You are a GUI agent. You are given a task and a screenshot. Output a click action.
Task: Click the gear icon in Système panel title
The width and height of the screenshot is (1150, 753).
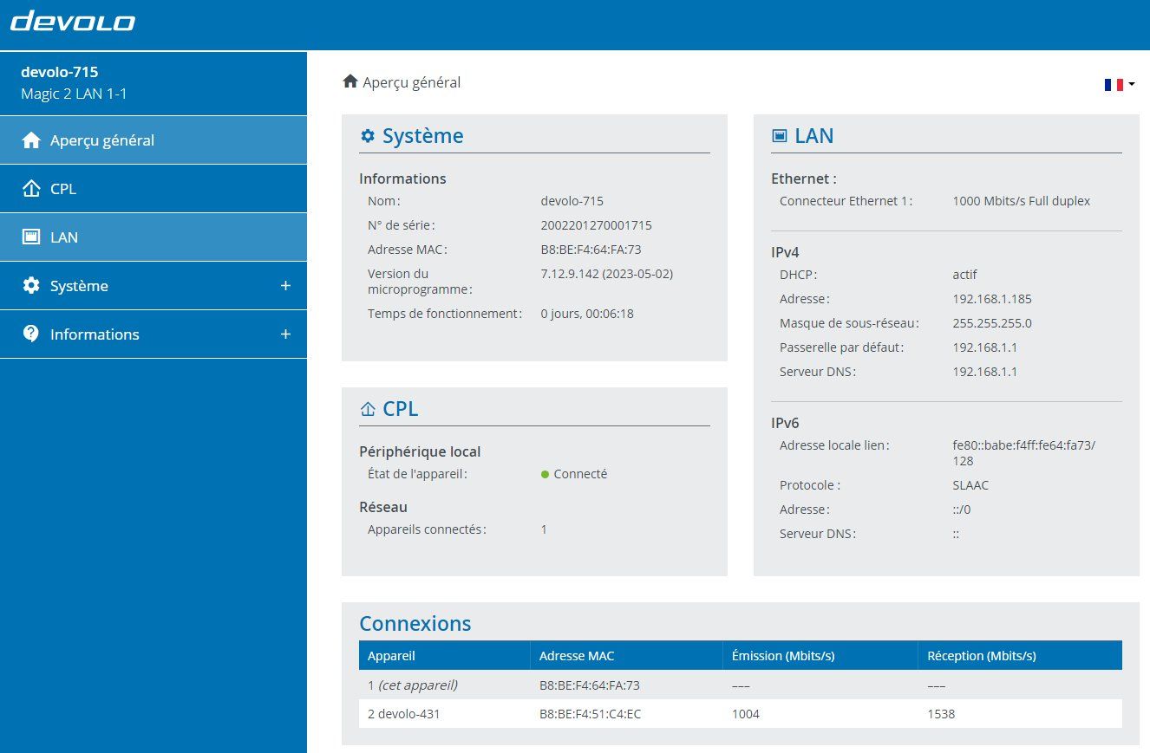tap(368, 136)
